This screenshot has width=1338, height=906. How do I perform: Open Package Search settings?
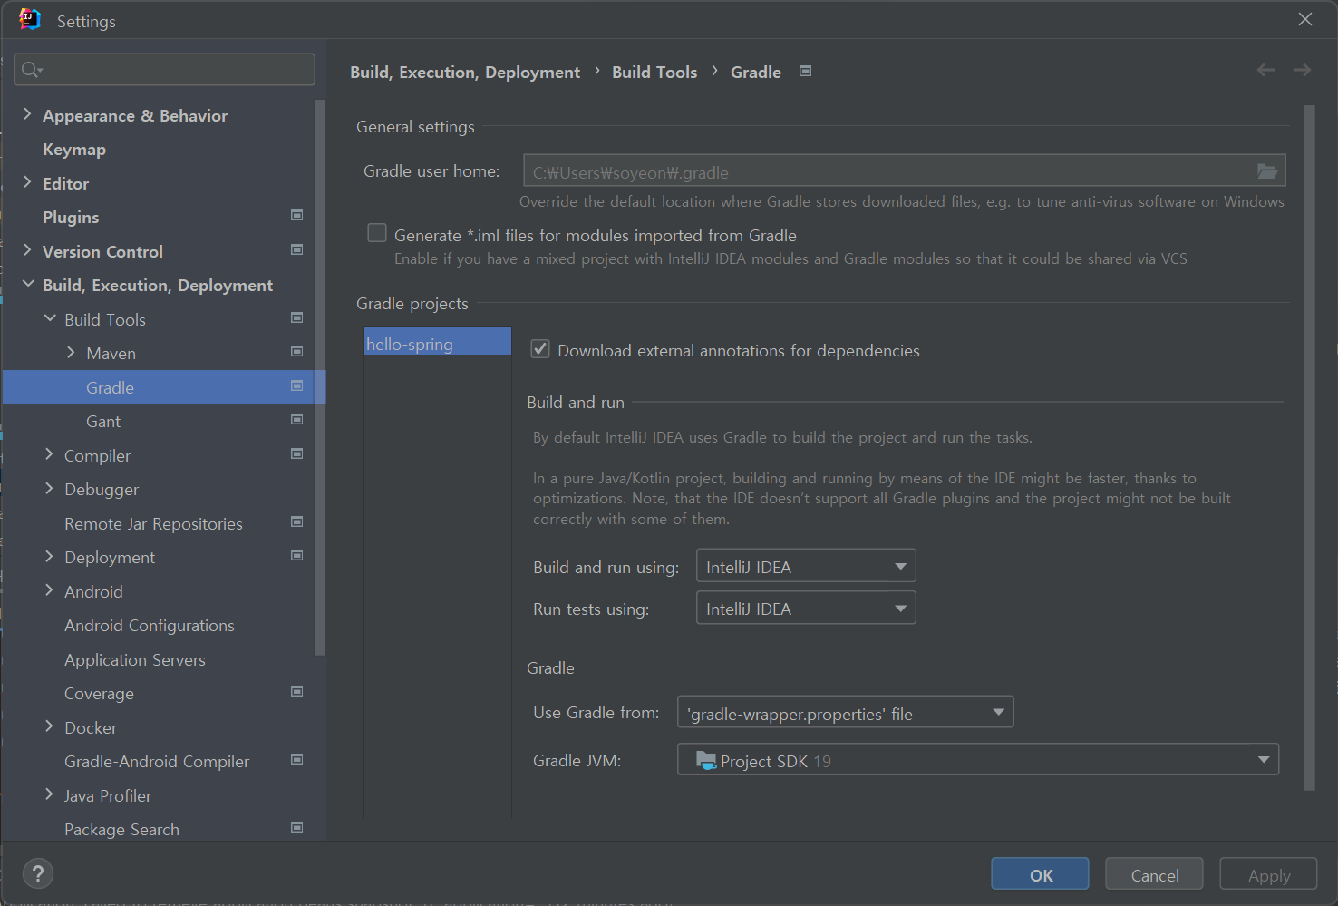click(x=121, y=829)
